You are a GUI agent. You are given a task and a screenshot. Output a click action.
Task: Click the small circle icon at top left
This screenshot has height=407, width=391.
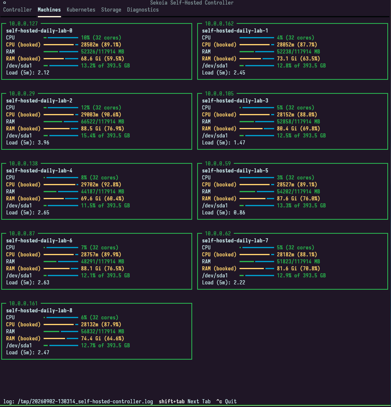coord(5,2)
